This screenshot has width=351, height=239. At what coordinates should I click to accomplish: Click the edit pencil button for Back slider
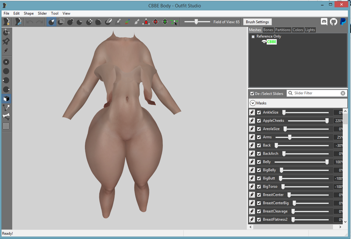pos(252,145)
